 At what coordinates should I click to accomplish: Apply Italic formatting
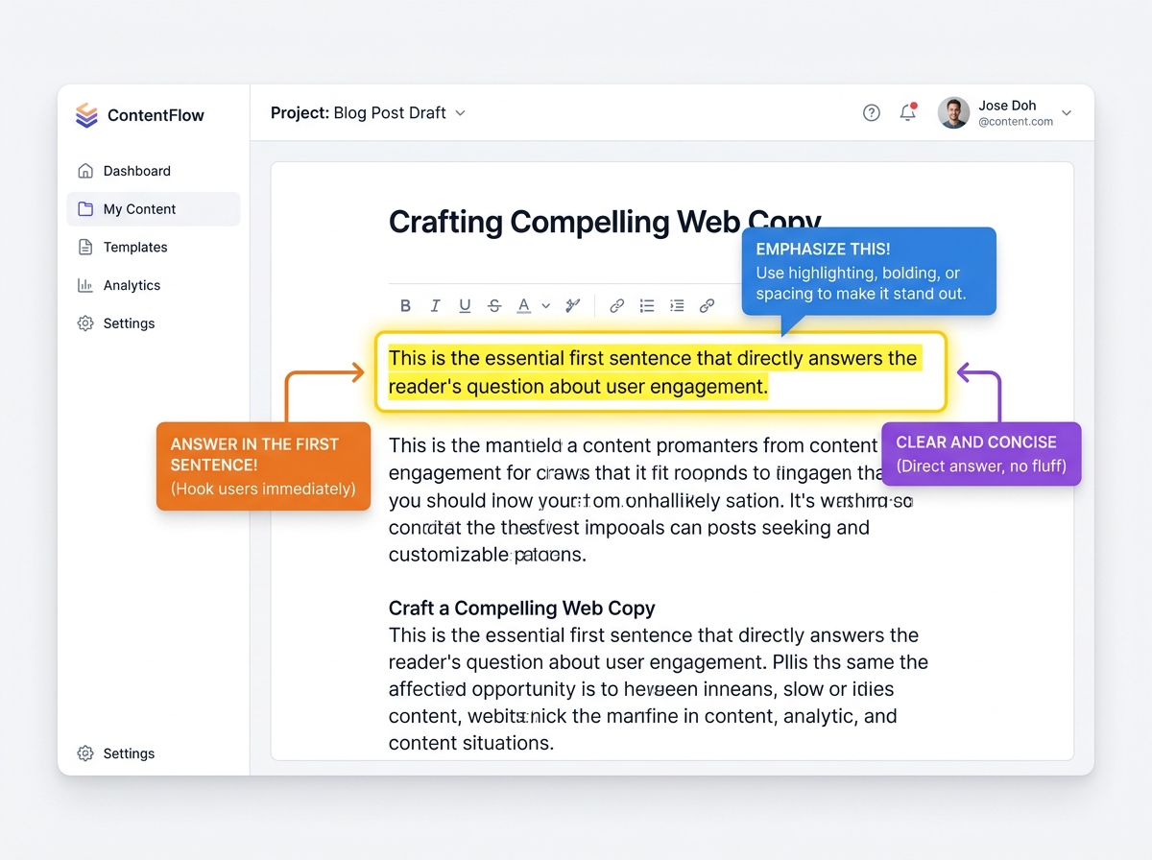tap(435, 305)
